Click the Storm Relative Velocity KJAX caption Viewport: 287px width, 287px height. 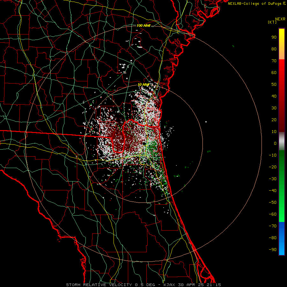click(143, 285)
